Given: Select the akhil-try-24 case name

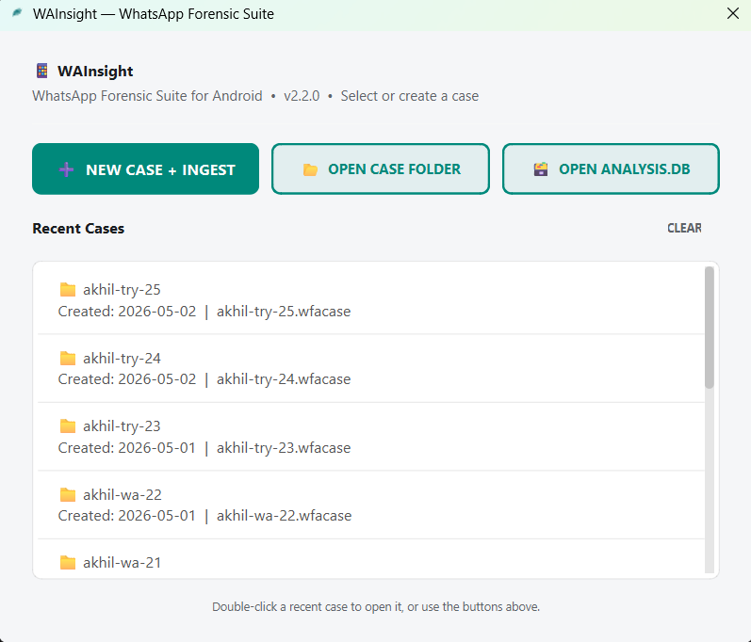Looking at the screenshot, I should 122,358.
